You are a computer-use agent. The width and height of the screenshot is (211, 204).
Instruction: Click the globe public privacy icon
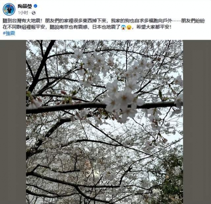[x=33, y=13]
